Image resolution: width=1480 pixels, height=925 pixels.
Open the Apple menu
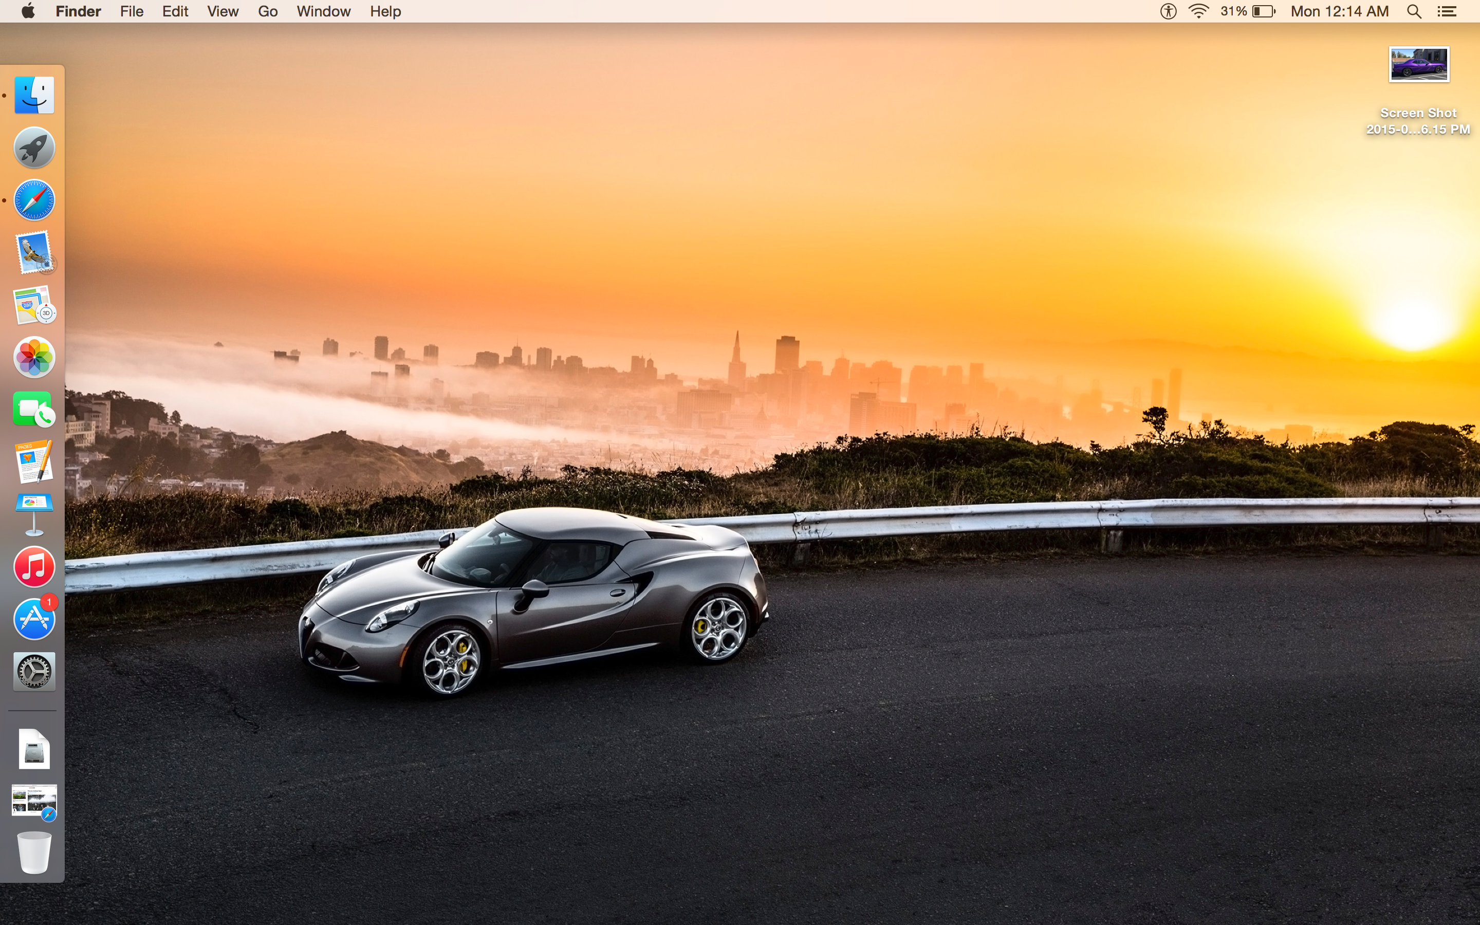point(28,11)
